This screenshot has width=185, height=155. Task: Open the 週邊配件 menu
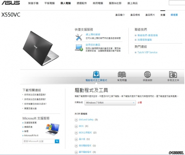[82, 3]
